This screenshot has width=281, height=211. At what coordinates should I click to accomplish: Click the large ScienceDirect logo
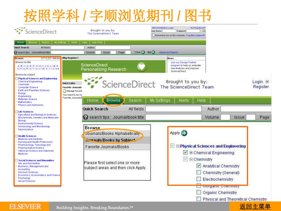[x=120, y=83]
